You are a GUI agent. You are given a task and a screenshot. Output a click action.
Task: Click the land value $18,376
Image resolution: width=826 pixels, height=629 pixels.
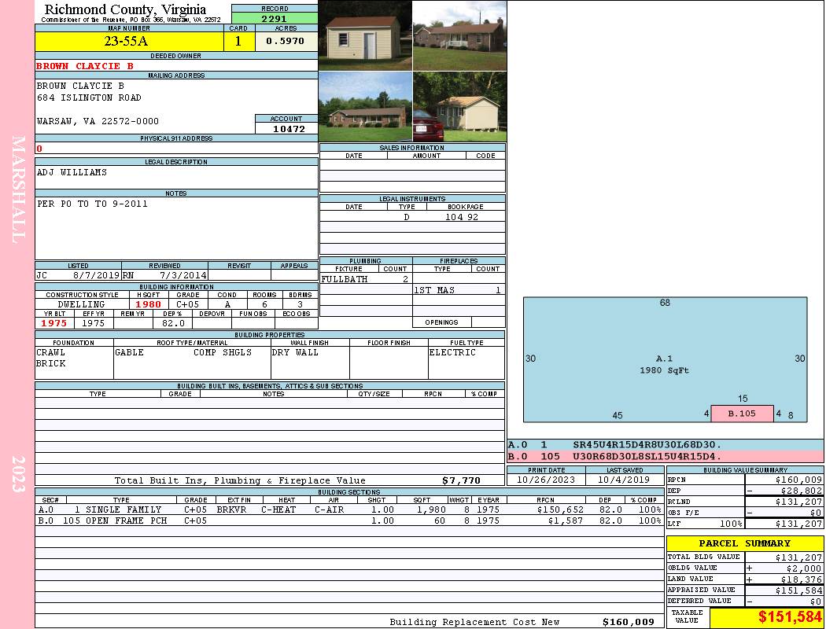pos(802,579)
